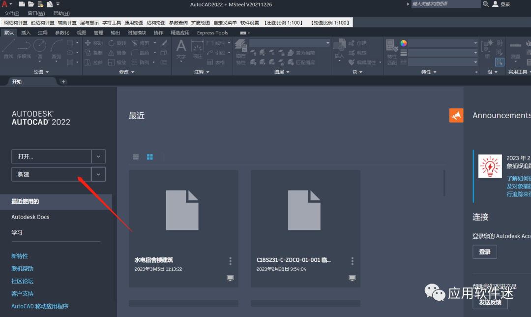Viewport: 531px width, 317px height.
Task: Click the 文字 text tool
Action: pos(181,50)
